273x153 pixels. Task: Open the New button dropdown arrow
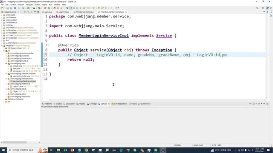pyautogui.click(x=5, y=8)
